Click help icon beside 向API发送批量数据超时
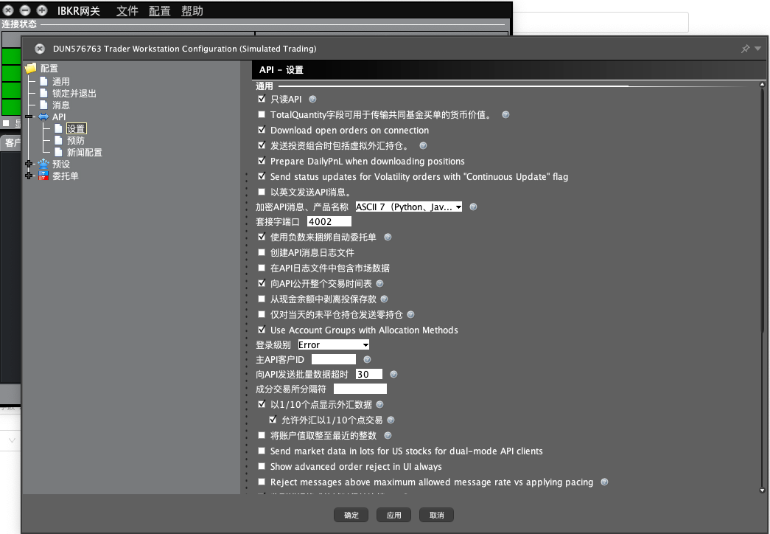The height and width of the screenshot is (534, 770). (x=393, y=374)
